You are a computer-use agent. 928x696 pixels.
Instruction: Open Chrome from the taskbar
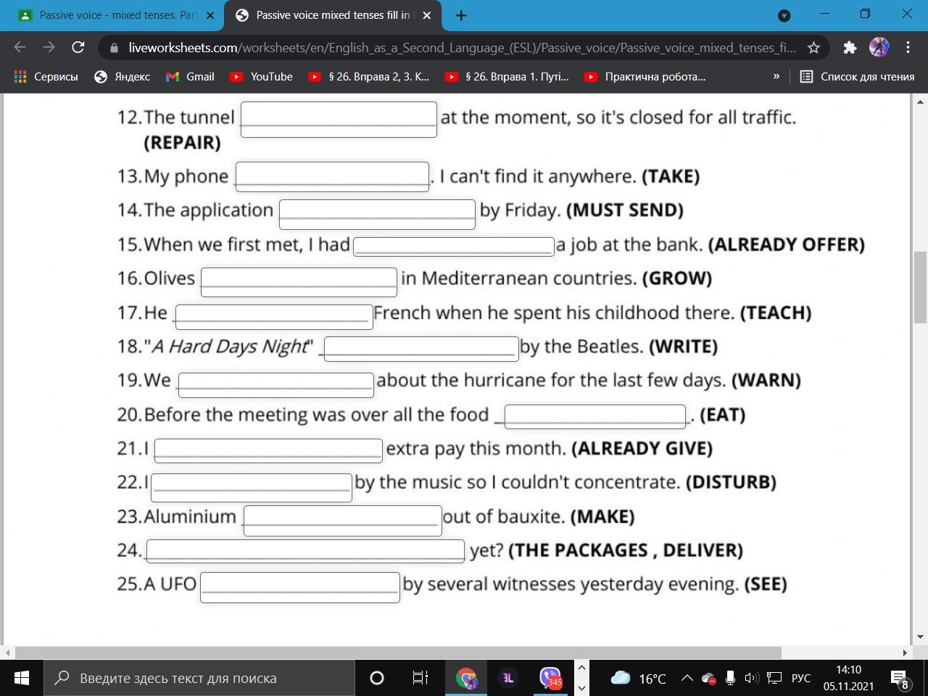465,678
